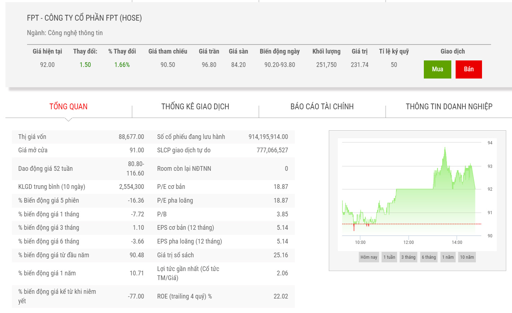Screen dimensions: 512x313
Task: Click the red Bán sell button
Action: click(468, 69)
